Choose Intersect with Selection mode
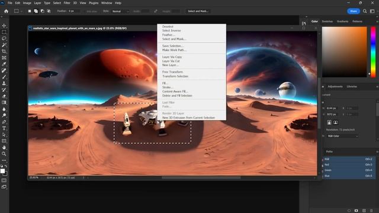This screenshot has height=213, width=379. point(49,11)
